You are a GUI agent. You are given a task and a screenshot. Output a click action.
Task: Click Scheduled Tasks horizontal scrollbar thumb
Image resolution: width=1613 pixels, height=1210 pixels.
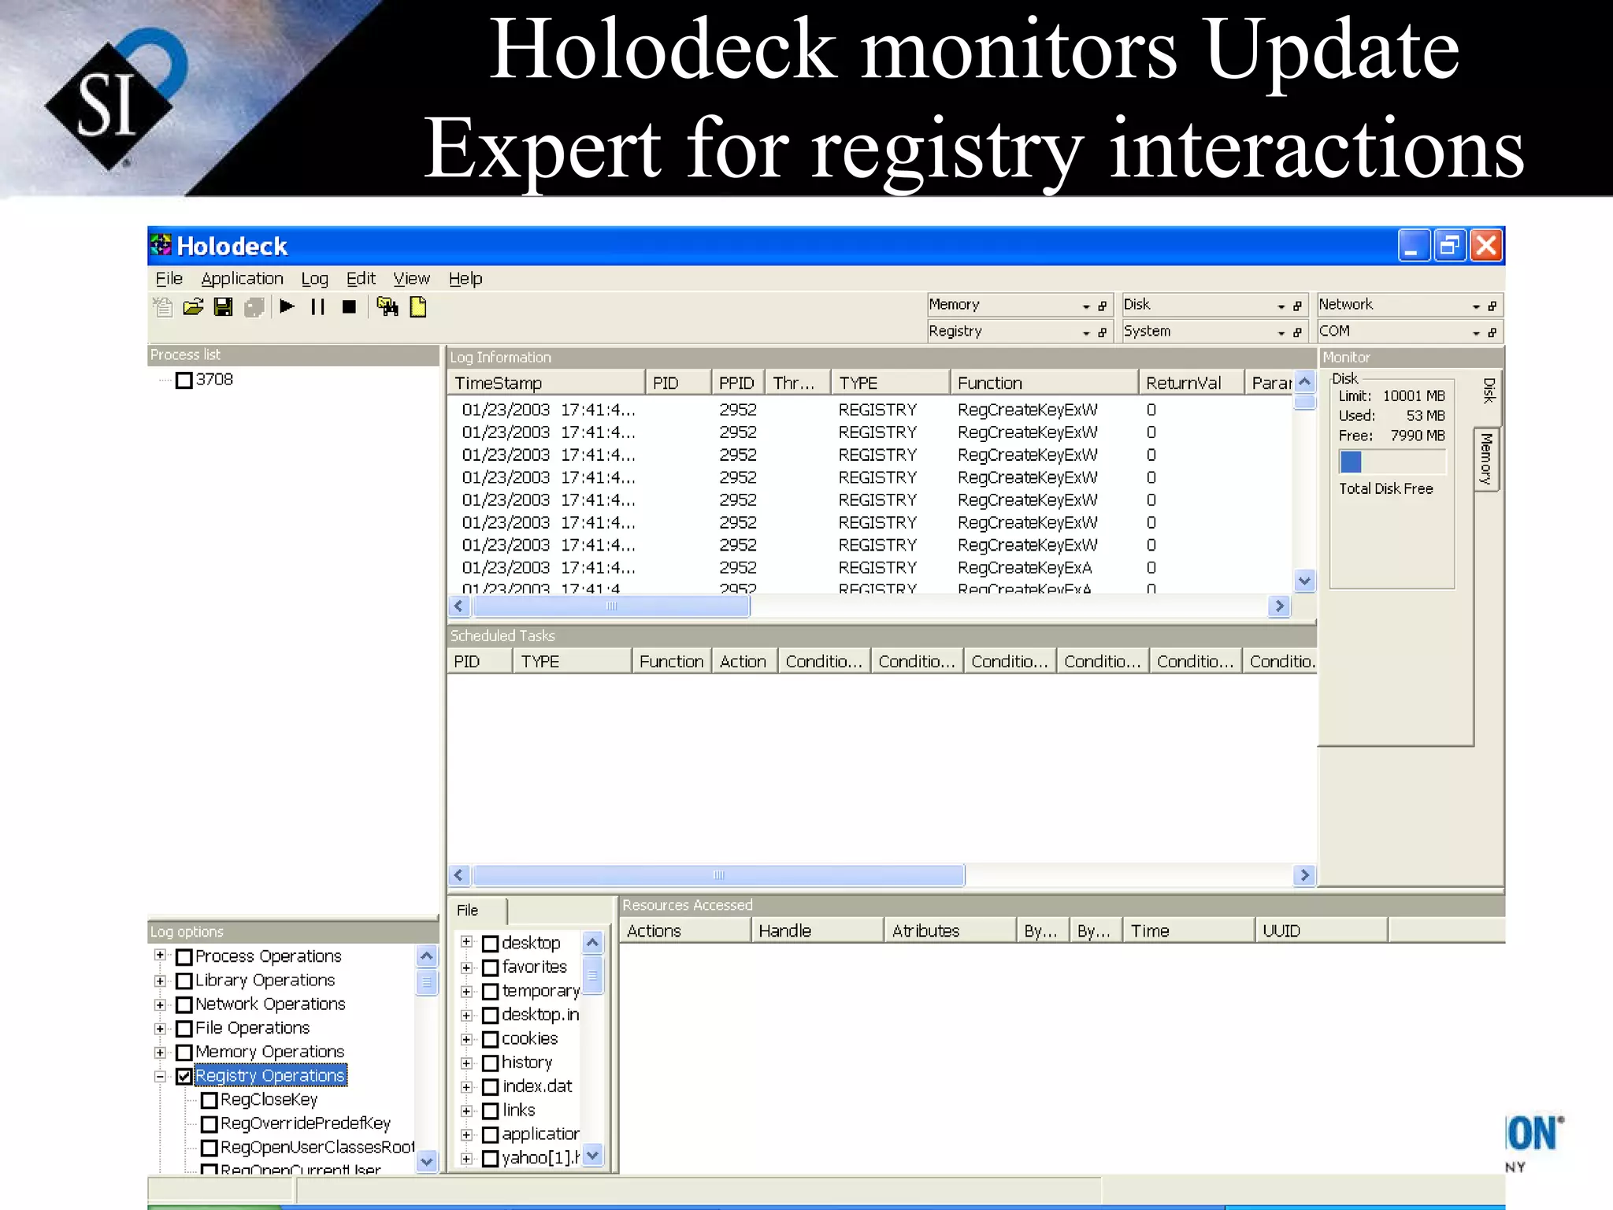pyautogui.click(x=718, y=875)
